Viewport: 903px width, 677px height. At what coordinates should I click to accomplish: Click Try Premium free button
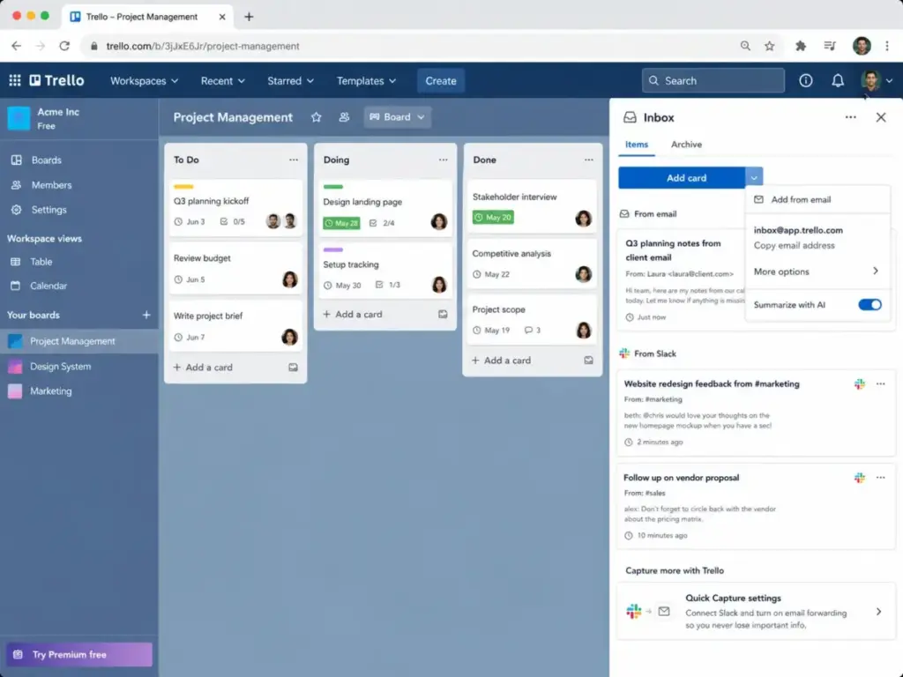click(x=78, y=655)
